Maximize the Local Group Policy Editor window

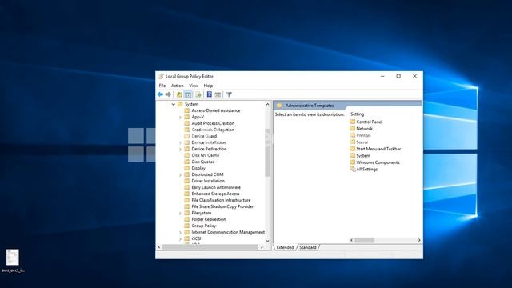[398, 76]
